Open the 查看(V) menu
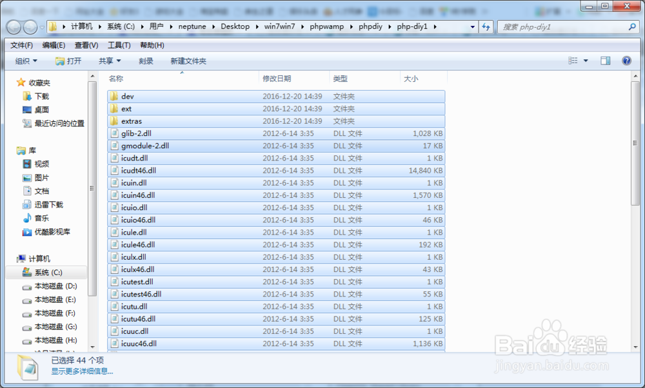This screenshot has height=388, width=645. 86,45
